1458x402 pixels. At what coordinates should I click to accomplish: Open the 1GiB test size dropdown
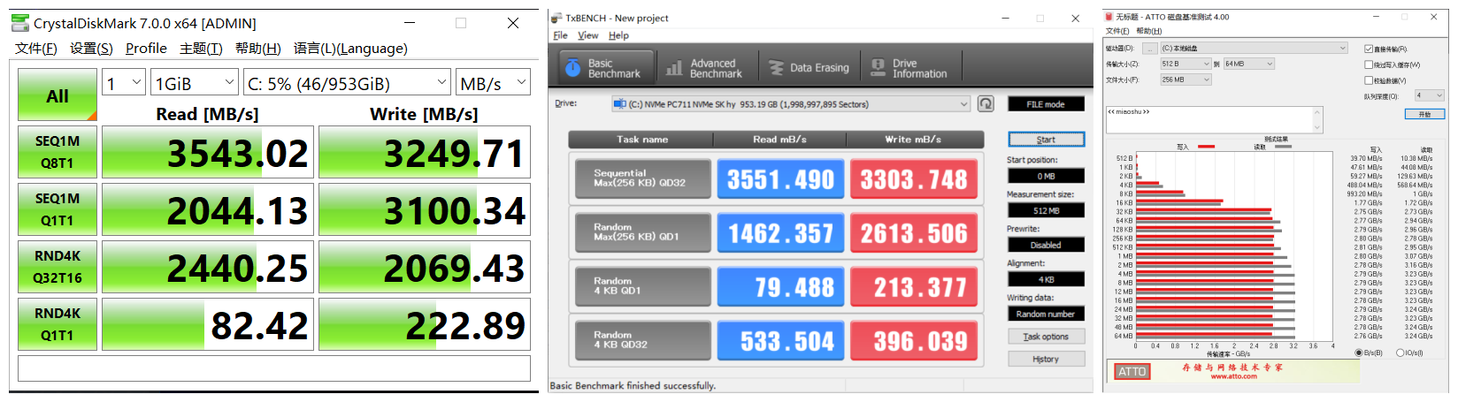point(195,83)
